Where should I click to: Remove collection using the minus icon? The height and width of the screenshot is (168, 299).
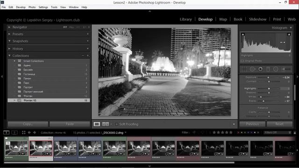[83, 56]
